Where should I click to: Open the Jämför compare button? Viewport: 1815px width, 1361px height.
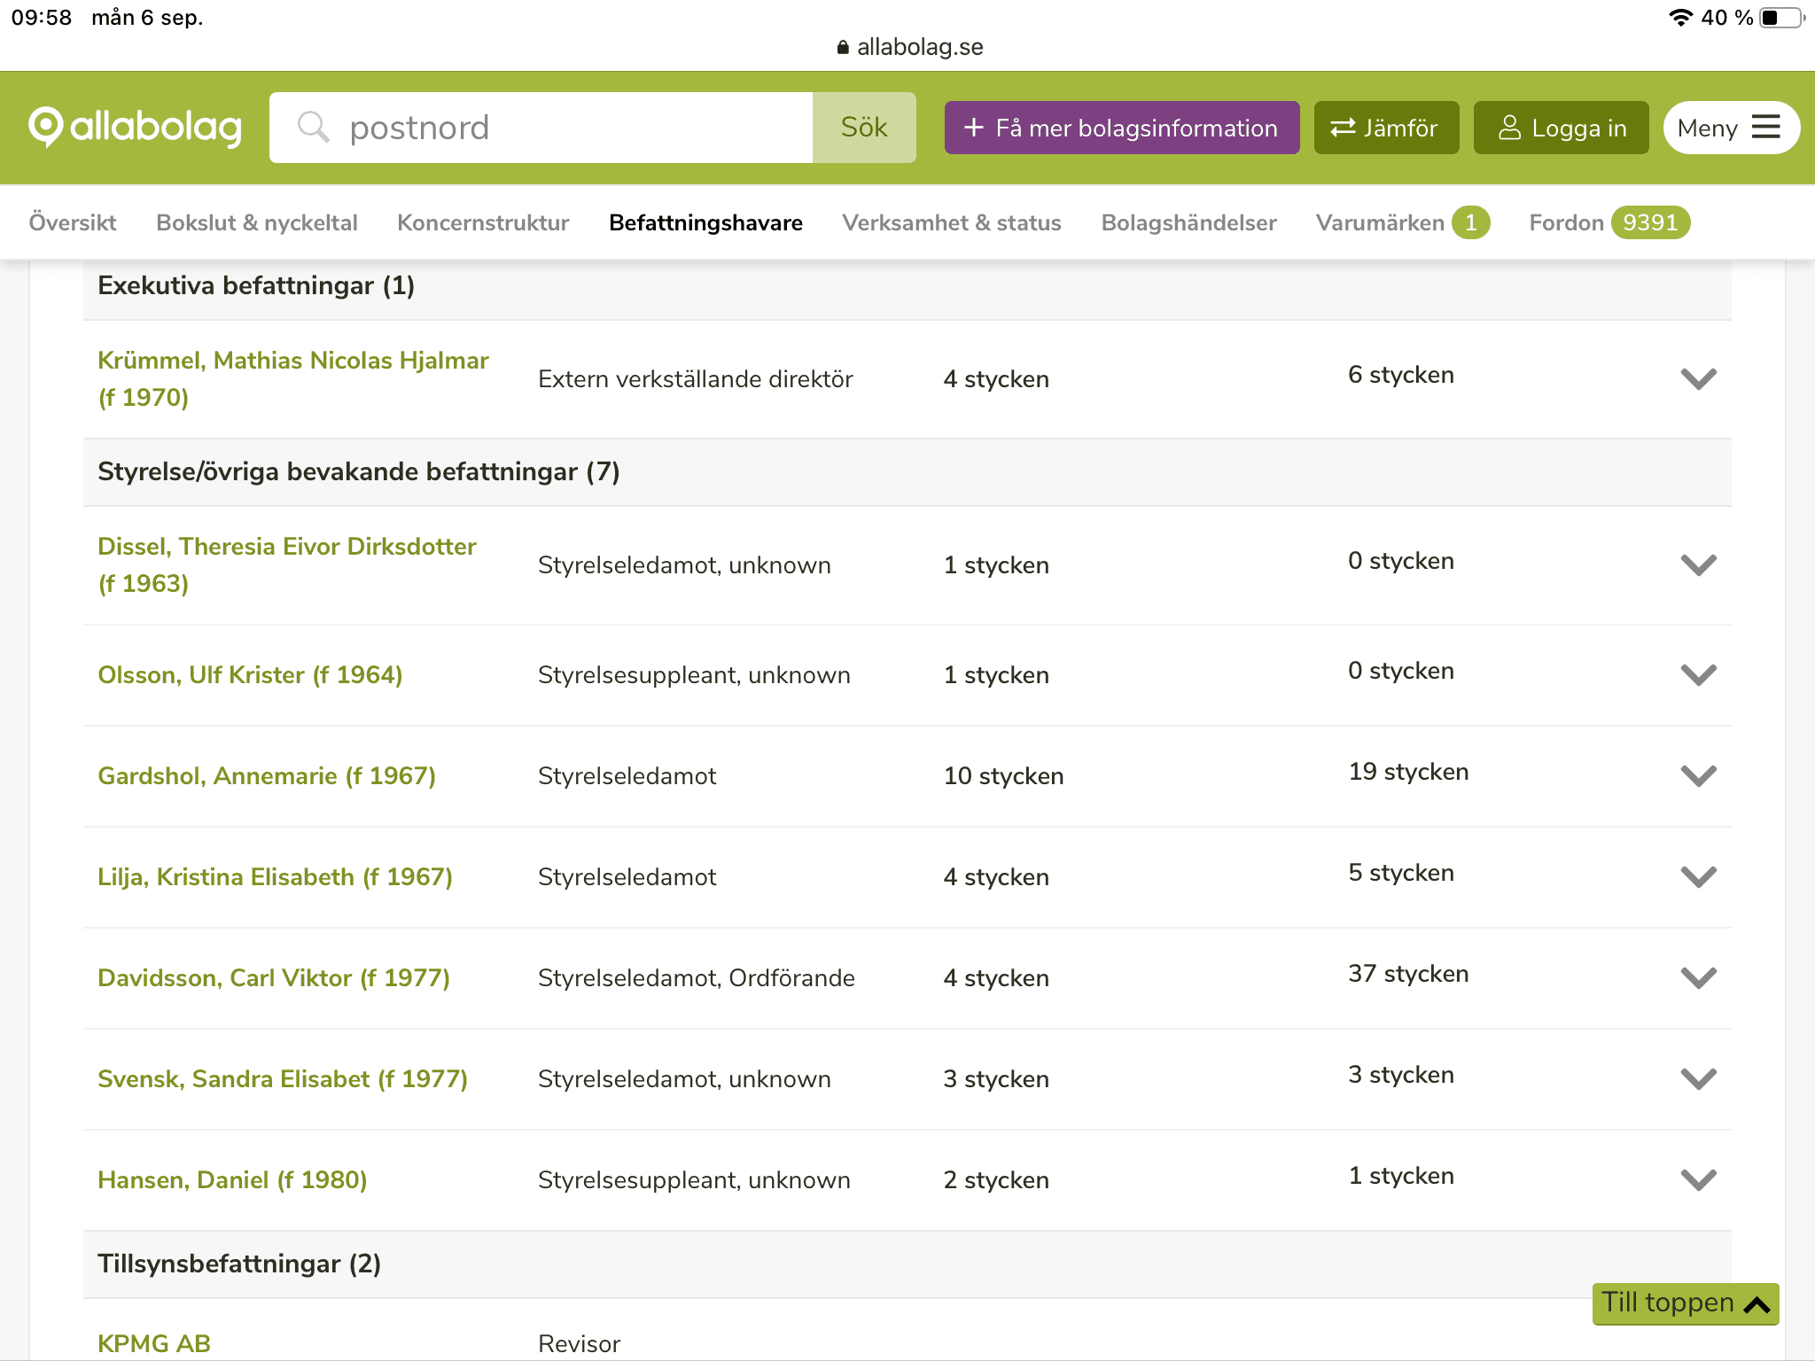pyautogui.click(x=1386, y=128)
